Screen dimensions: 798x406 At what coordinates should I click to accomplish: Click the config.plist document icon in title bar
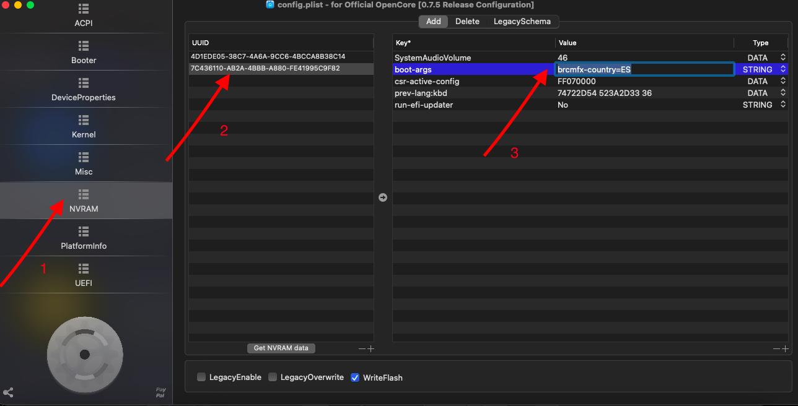coord(270,4)
